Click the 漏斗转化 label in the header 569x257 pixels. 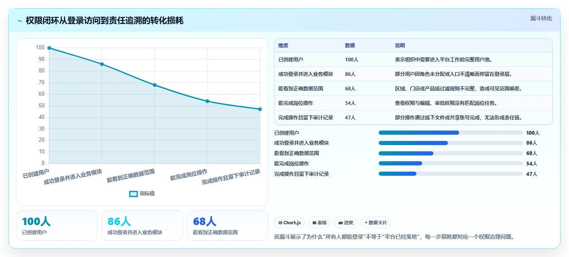(x=541, y=18)
